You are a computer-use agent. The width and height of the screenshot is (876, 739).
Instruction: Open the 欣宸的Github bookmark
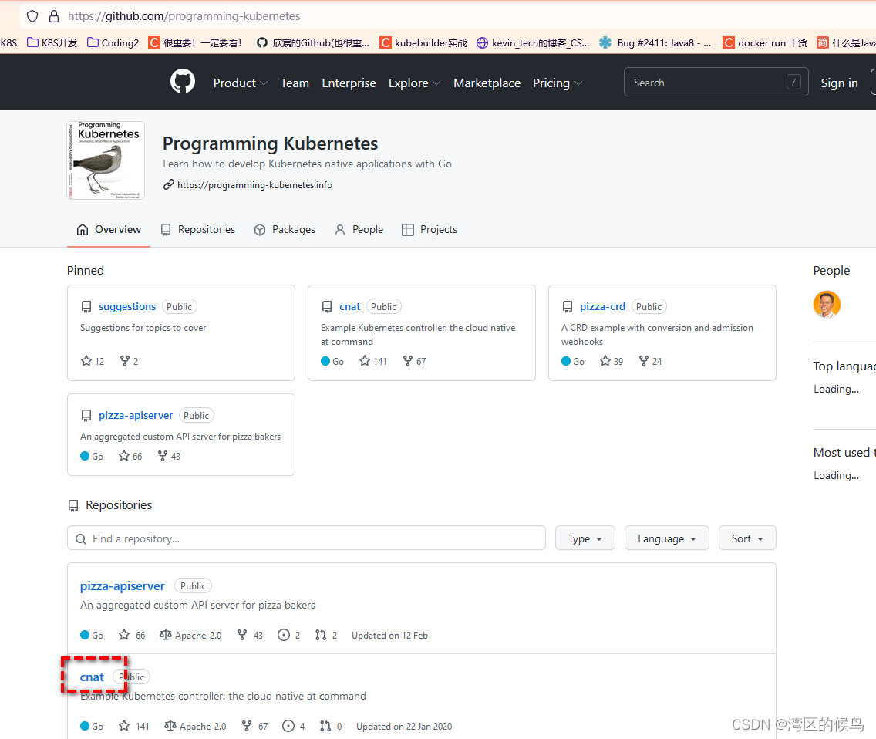click(x=313, y=42)
